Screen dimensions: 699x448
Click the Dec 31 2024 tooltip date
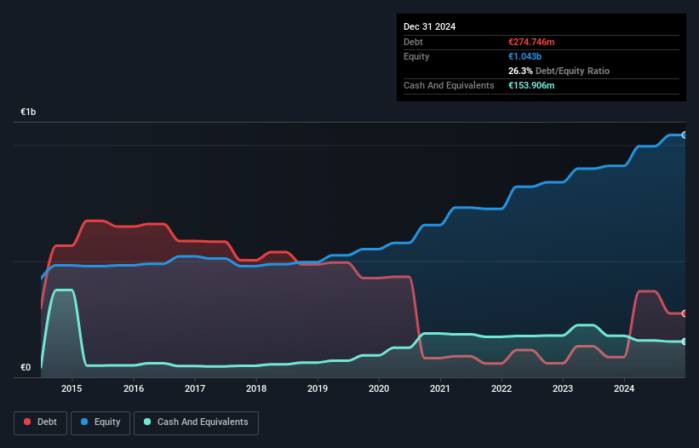(x=429, y=26)
